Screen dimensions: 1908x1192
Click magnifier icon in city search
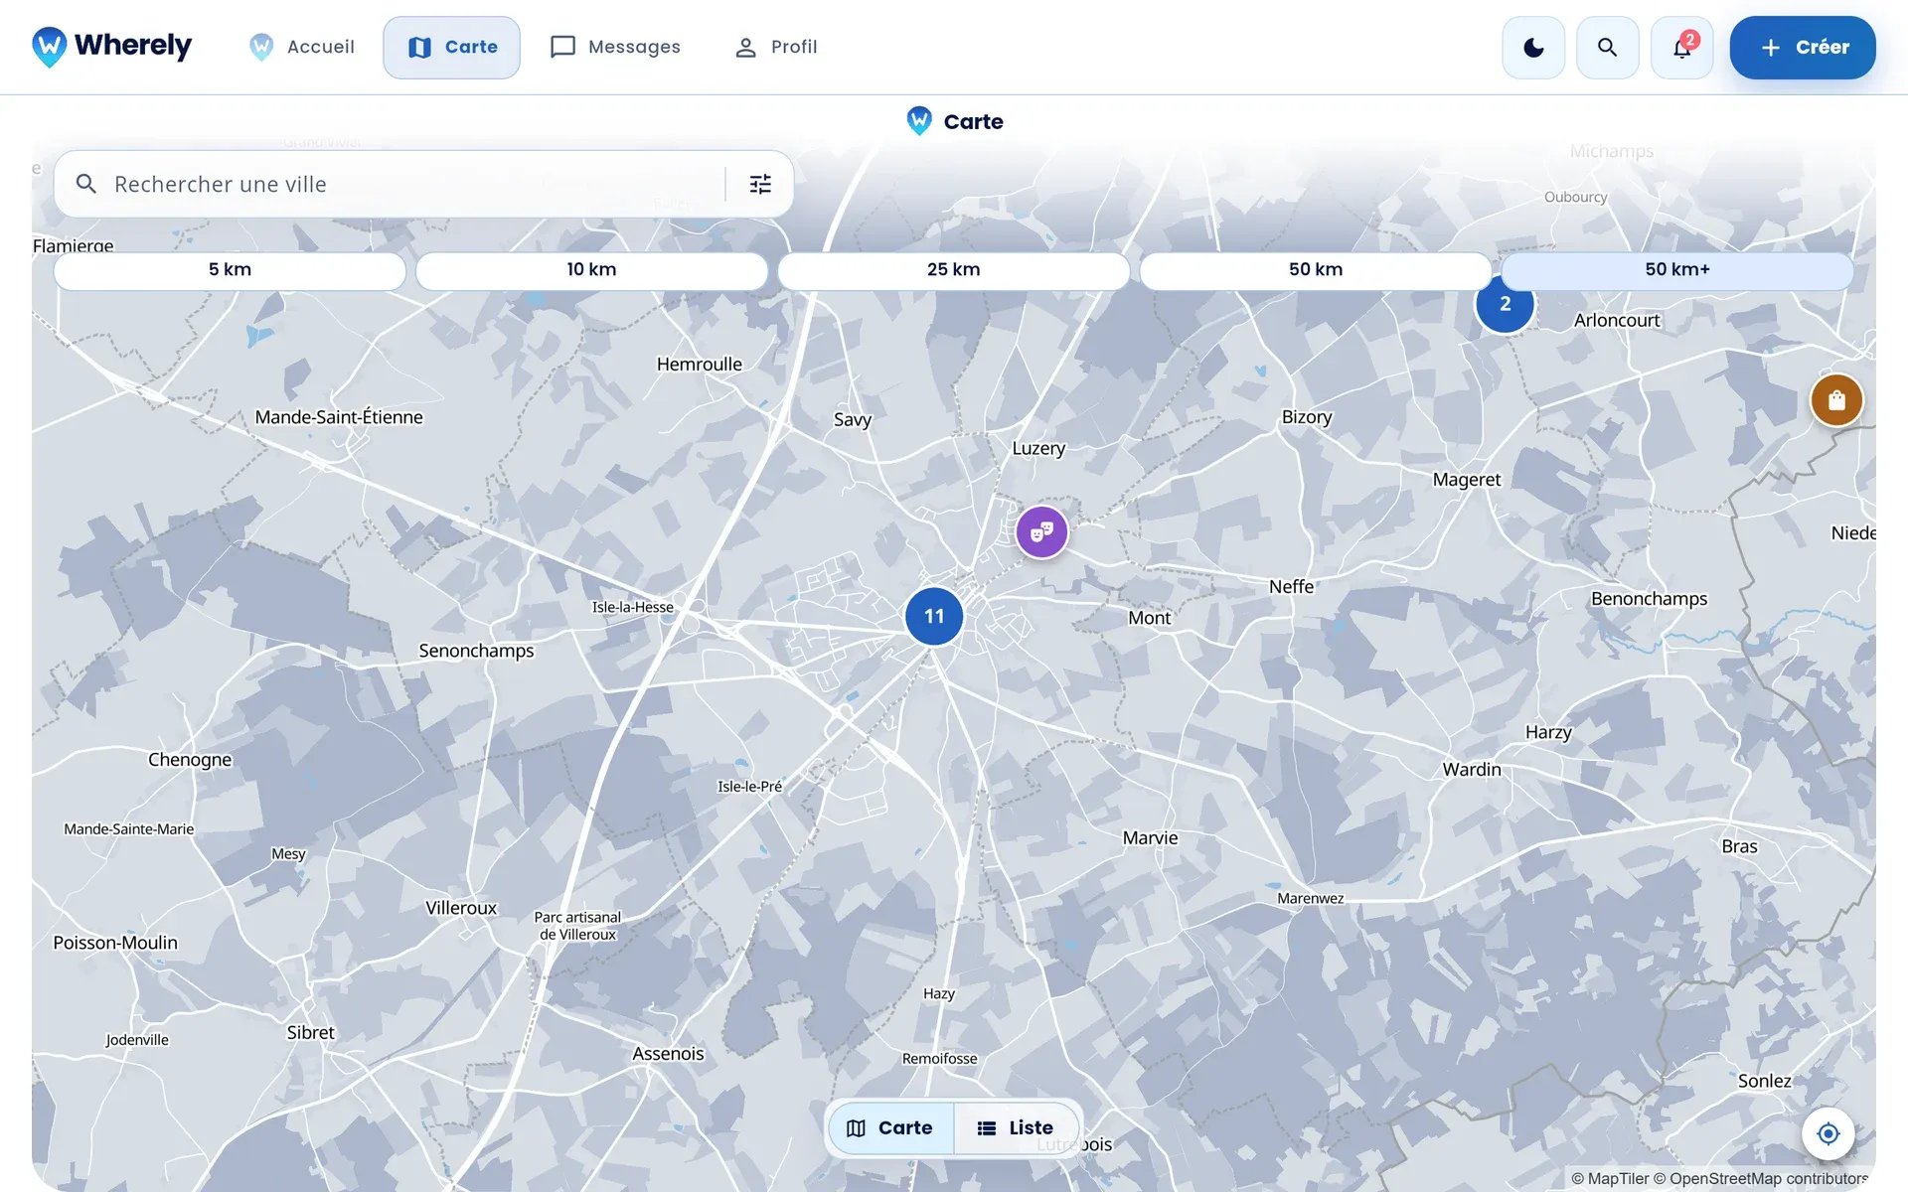(x=86, y=184)
